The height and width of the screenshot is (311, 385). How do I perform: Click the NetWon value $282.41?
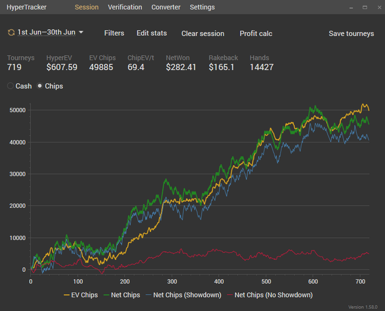tap(181, 67)
